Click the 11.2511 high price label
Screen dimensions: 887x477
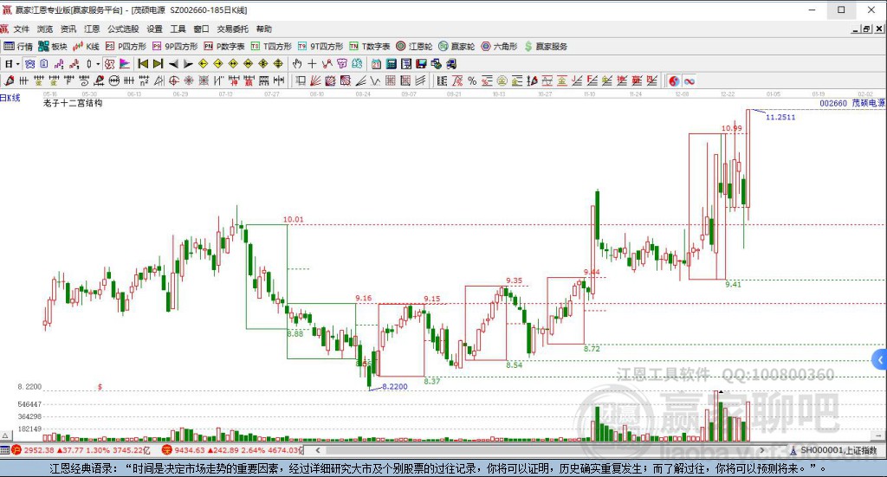(780, 117)
